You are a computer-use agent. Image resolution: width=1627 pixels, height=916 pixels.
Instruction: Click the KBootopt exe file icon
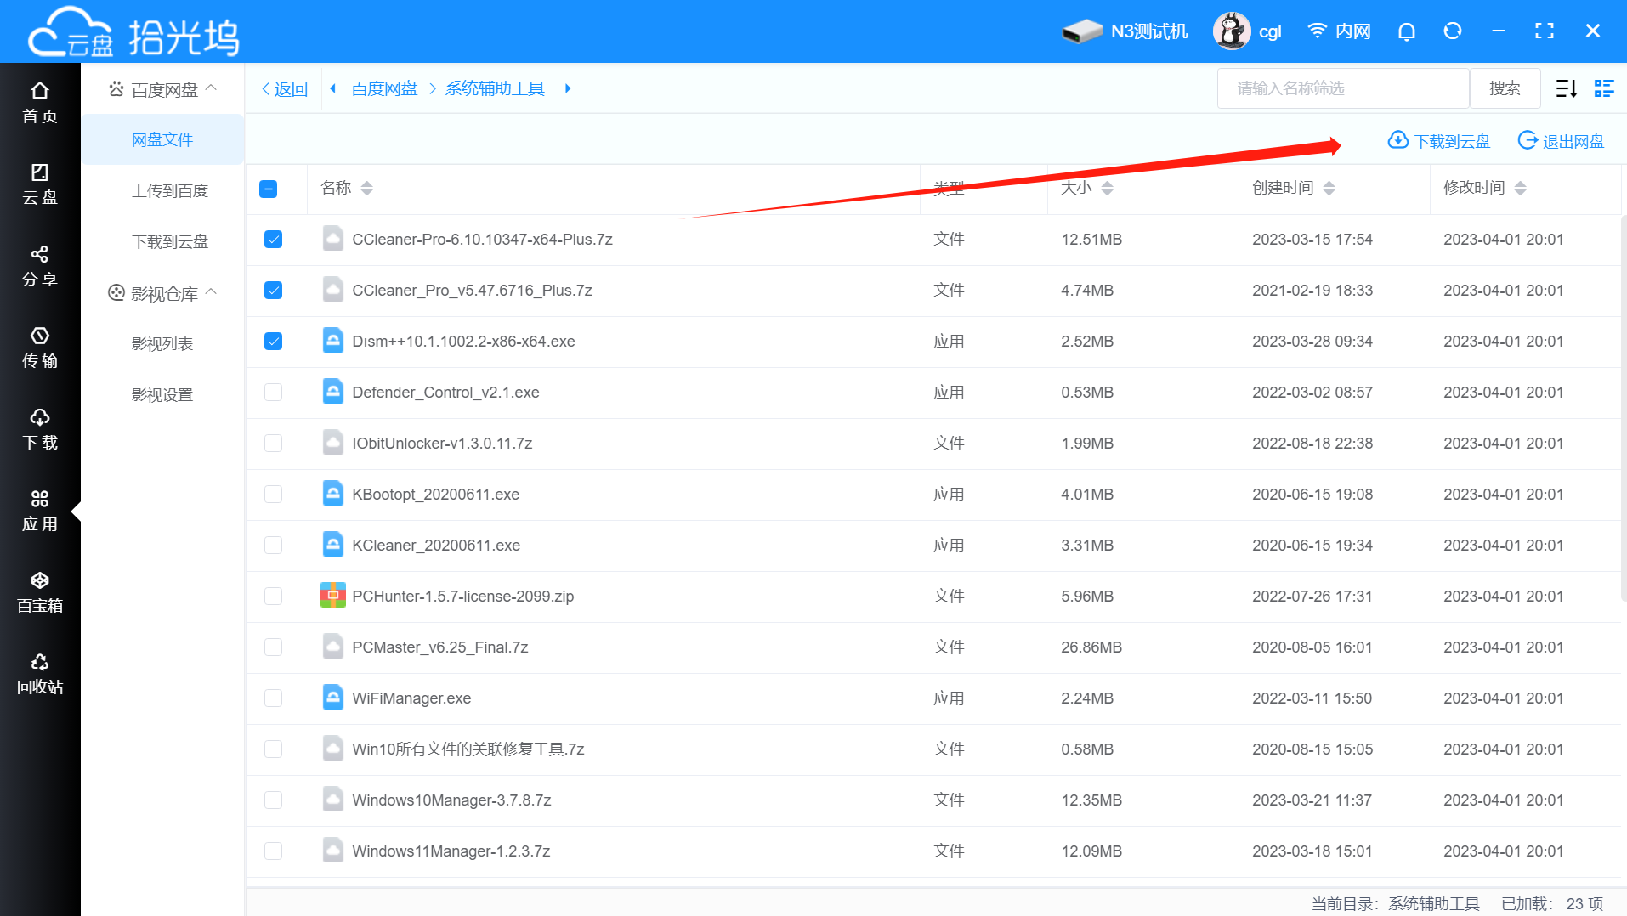[333, 494]
